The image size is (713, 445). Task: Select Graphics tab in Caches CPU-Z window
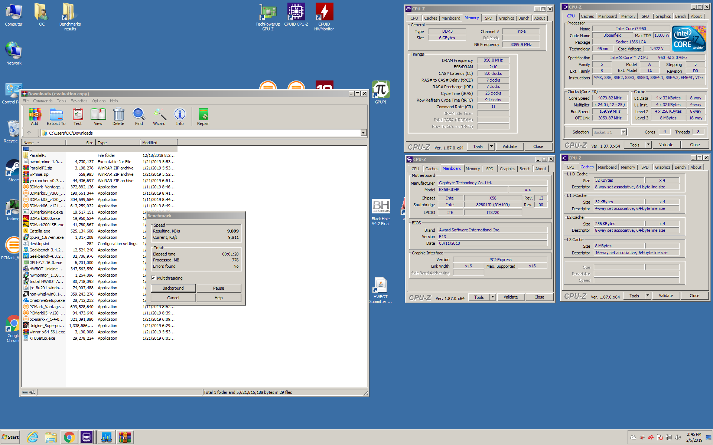[662, 167]
